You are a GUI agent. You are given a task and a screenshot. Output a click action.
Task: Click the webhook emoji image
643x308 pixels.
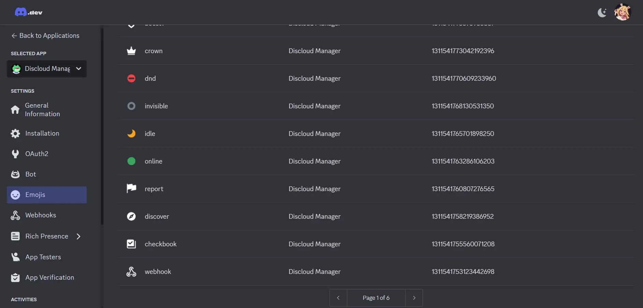pos(131,272)
